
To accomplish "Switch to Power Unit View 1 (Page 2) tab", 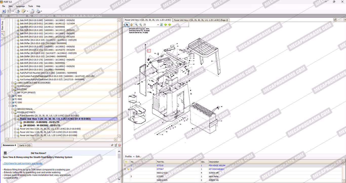I will pos(201,20).
